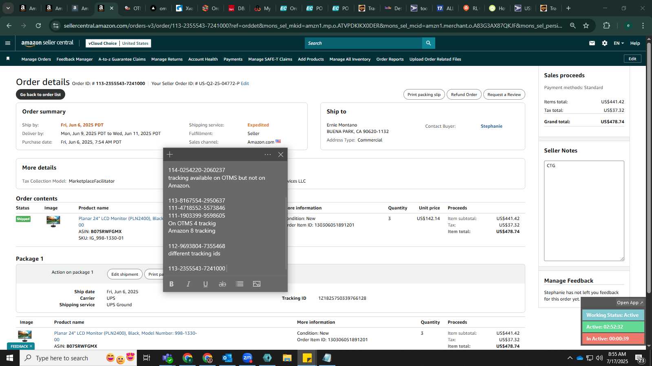Screen dimensions: 652x366
Task: Open the mail messages icon
Action: (592, 43)
